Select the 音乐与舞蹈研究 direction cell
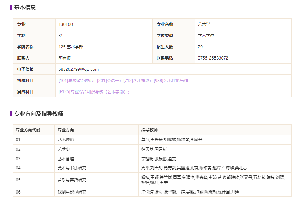The image size is (303, 201). pos(72,180)
